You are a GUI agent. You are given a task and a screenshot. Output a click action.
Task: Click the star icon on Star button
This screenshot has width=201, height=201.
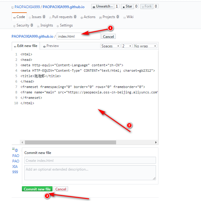pos(124,7)
